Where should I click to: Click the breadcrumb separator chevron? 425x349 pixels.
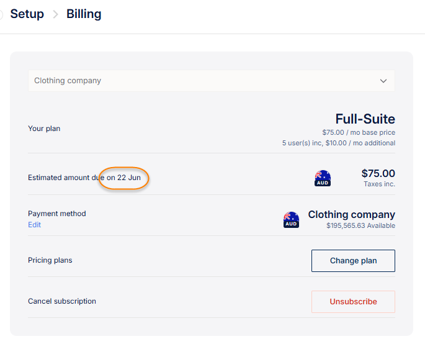[55, 14]
